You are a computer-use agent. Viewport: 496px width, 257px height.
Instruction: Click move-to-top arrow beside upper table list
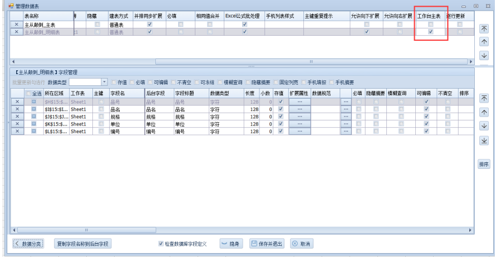(x=484, y=28)
